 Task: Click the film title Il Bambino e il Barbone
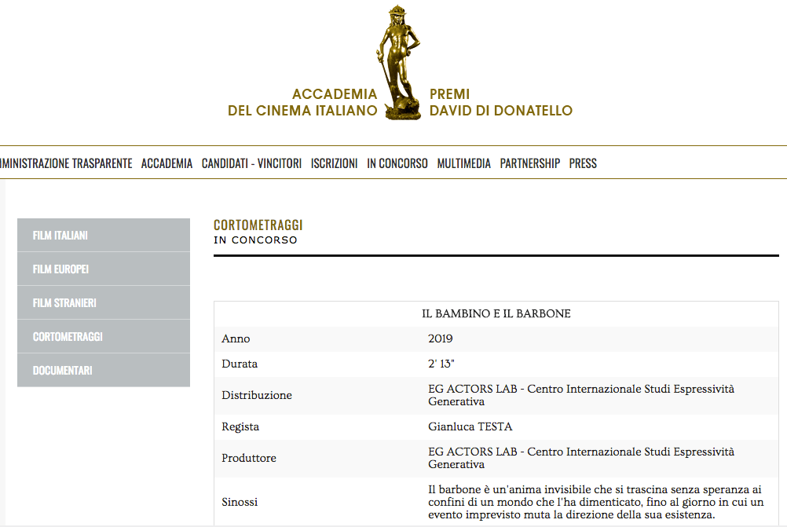click(x=496, y=314)
